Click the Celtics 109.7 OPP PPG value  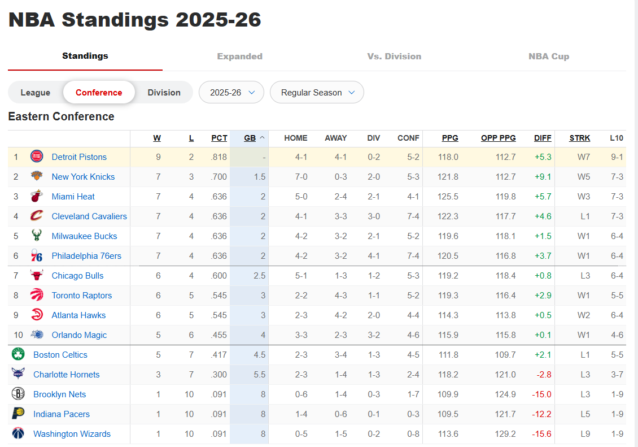pyautogui.click(x=505, y=354)
